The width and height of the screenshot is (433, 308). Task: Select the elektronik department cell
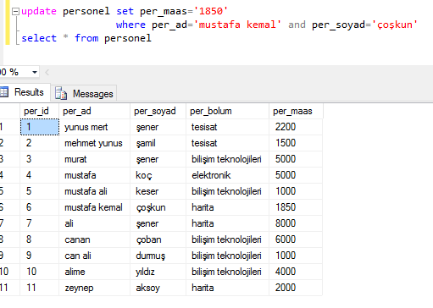point(228,175)
